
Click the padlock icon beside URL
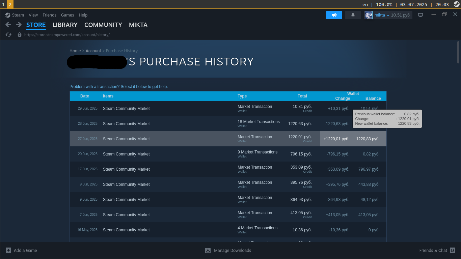tap(20, 35)
